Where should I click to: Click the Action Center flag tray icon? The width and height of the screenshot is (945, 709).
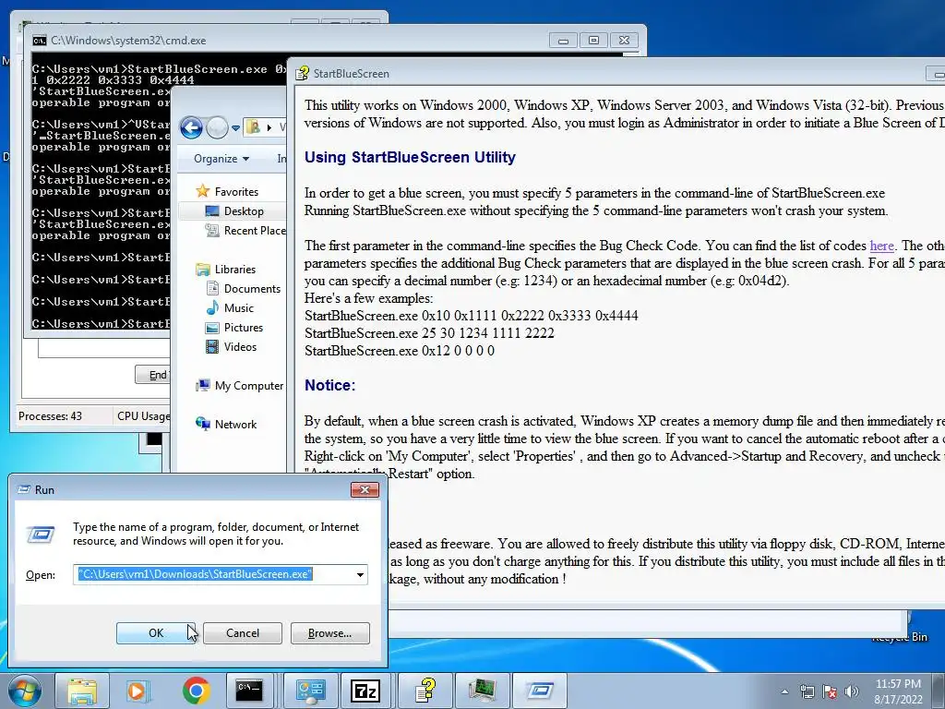point(830,691)
